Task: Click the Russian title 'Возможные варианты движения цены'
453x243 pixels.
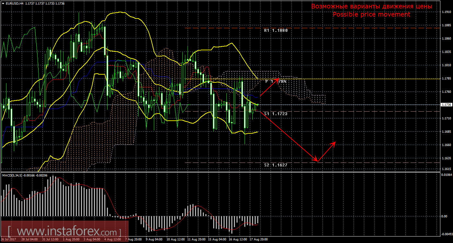Action: click(x=371, y=6)
